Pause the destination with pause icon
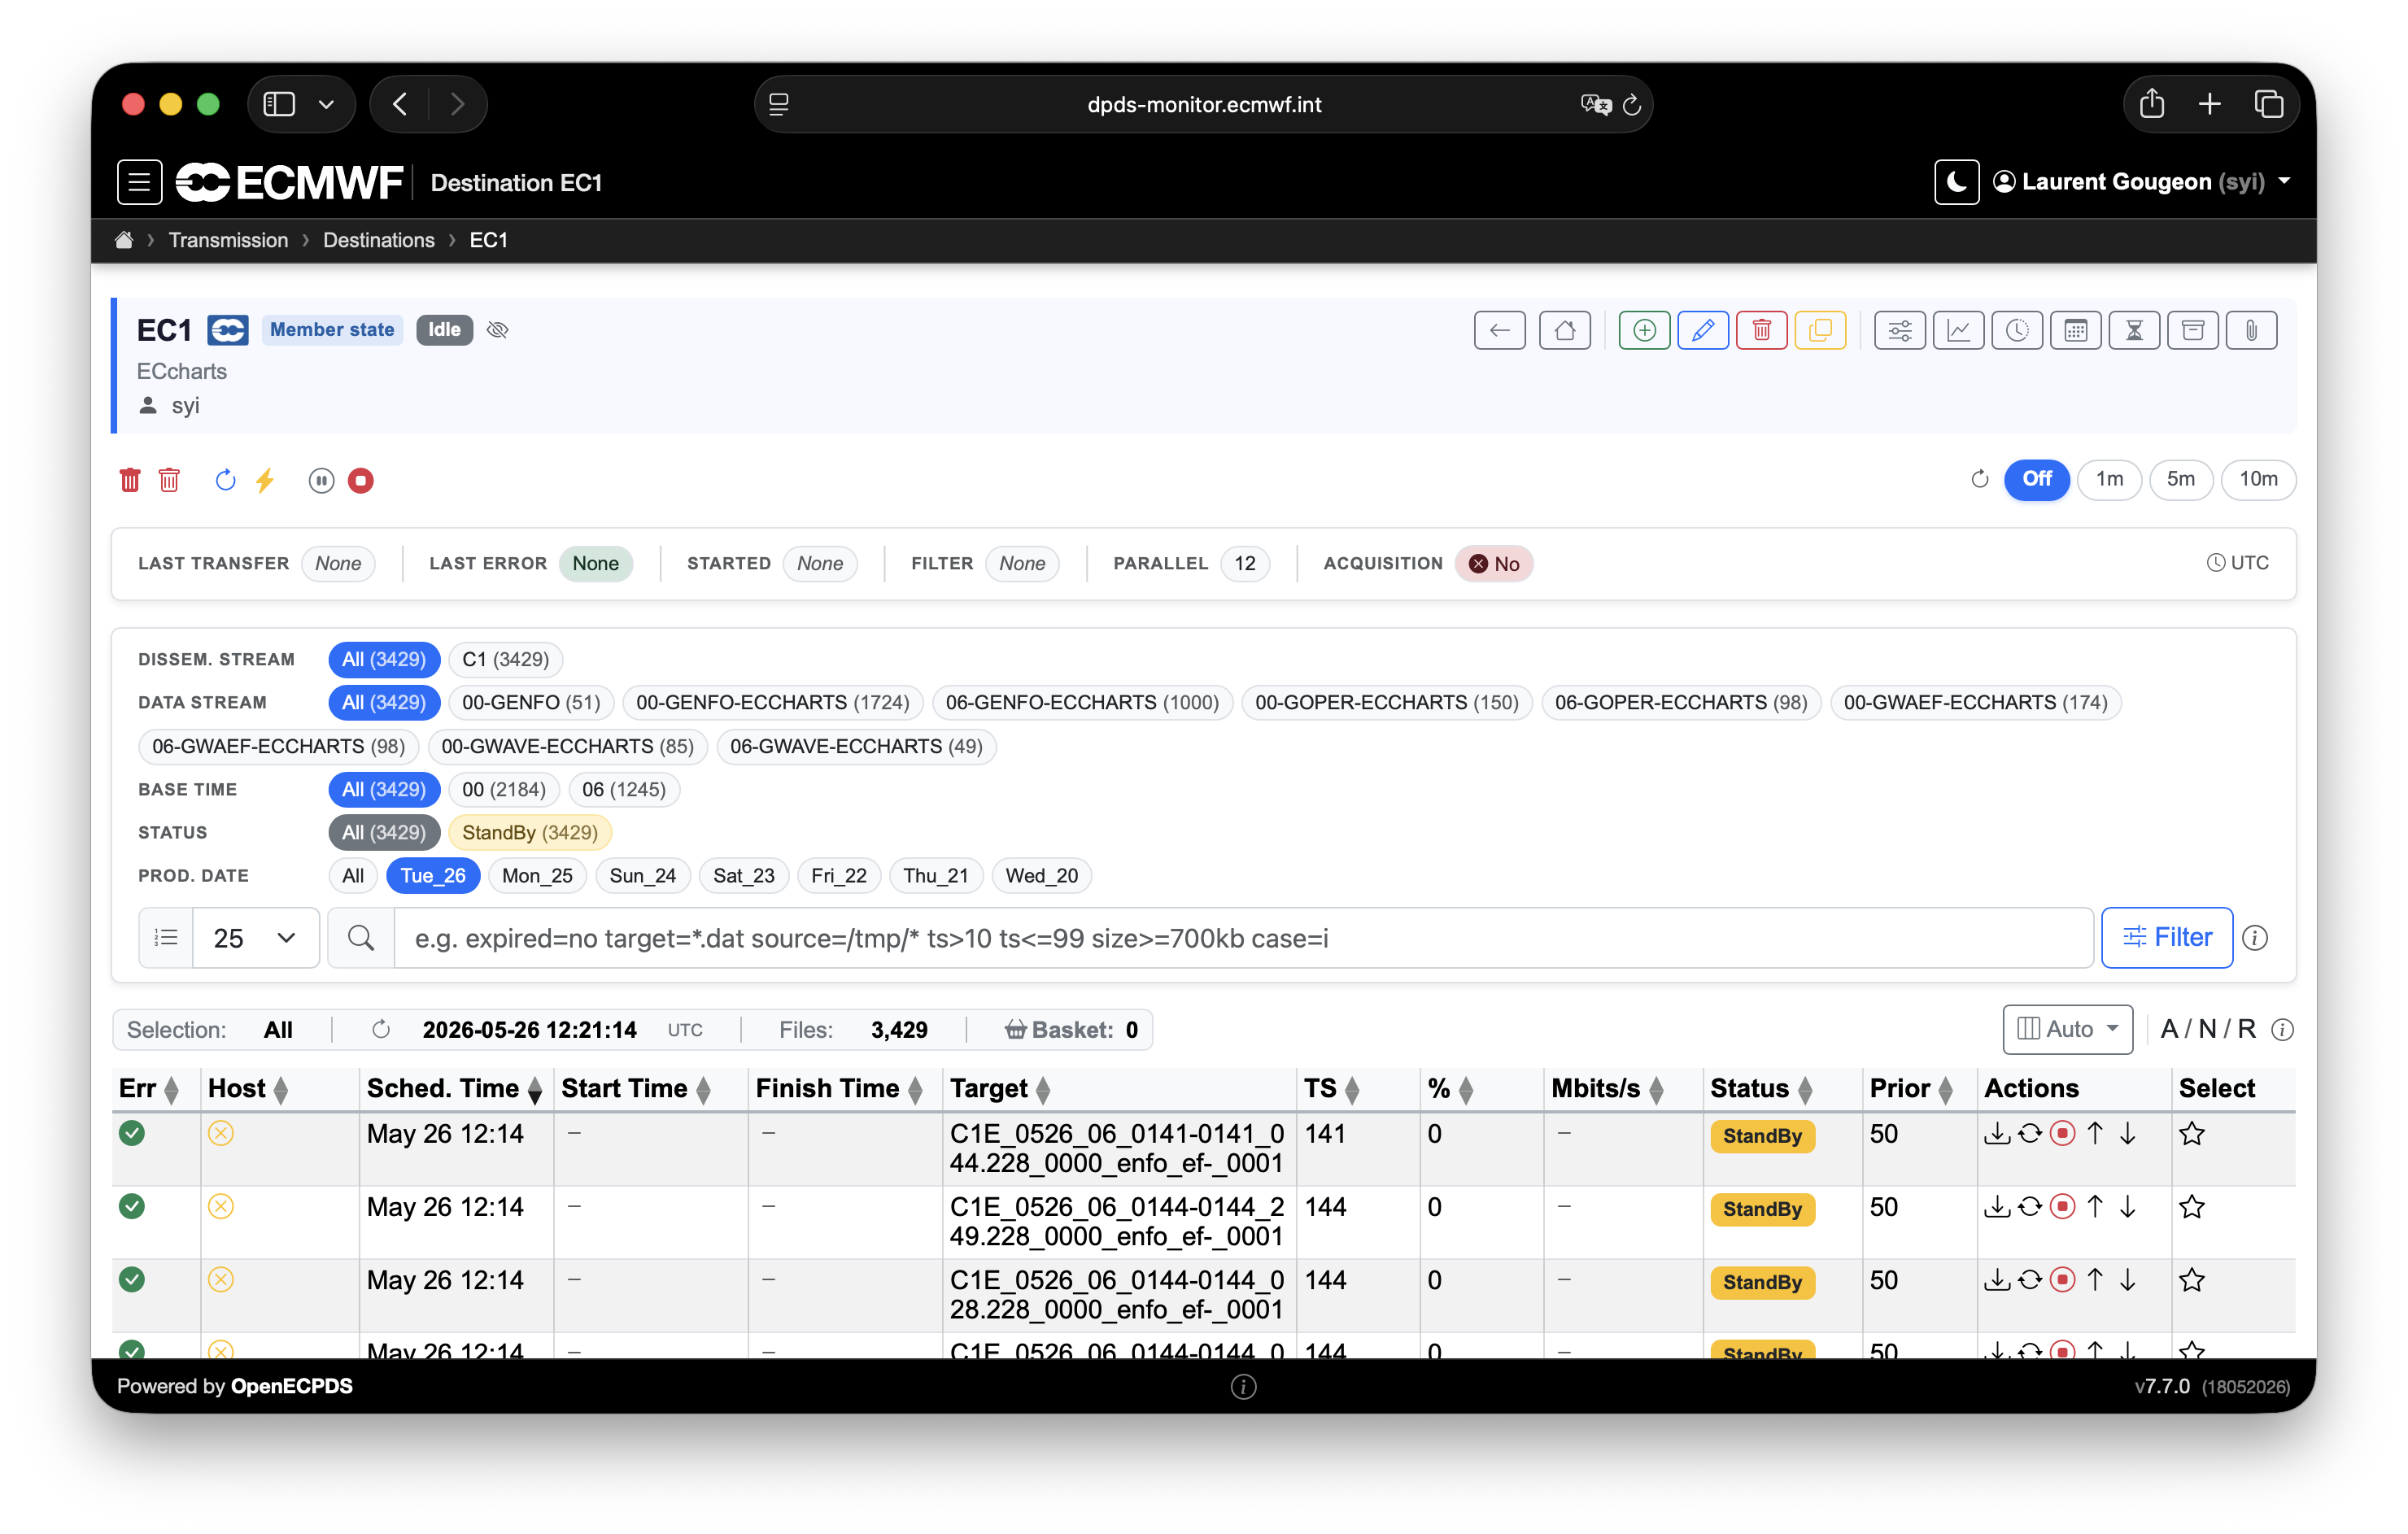The width and height of the screenshot is (2408, 1534). [x=321, y=480]
